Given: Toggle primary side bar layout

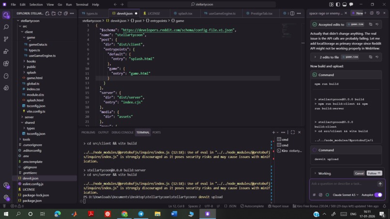Looking at the screenshot, I should point(338,4).
